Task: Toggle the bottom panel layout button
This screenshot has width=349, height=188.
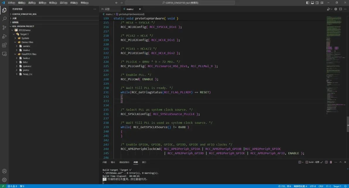Action: pos(312,3)
